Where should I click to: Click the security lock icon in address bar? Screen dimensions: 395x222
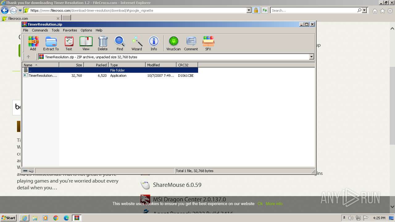256,10
